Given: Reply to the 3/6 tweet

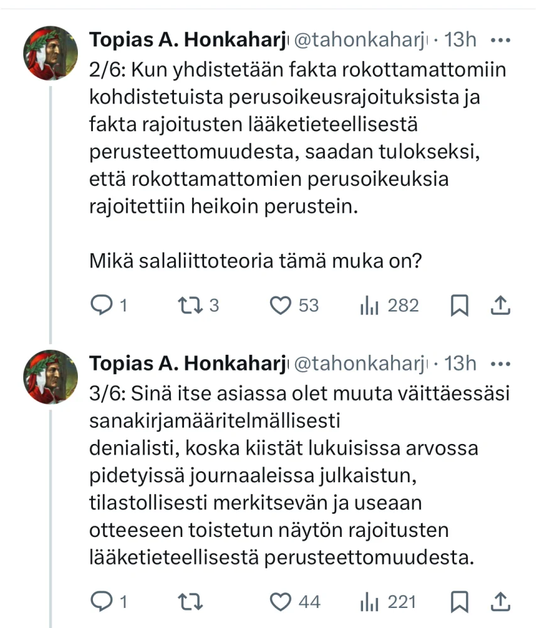Looking at the screenshot, I should (102, 602).
